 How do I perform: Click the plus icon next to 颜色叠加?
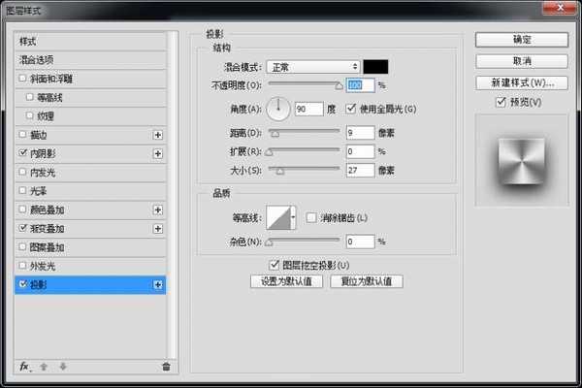[157, 210]
